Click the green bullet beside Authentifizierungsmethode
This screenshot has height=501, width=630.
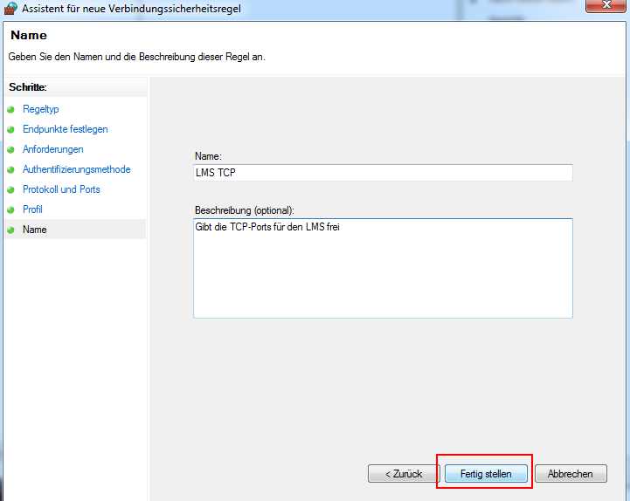tap(10, 170)
